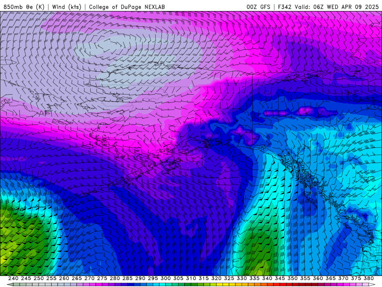This screenshot has height=287, width=382.
Task: Click the 330 legend value
Action: (x=242, y=278)
